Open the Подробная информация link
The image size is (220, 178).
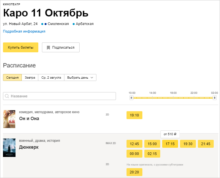(24, 31)
